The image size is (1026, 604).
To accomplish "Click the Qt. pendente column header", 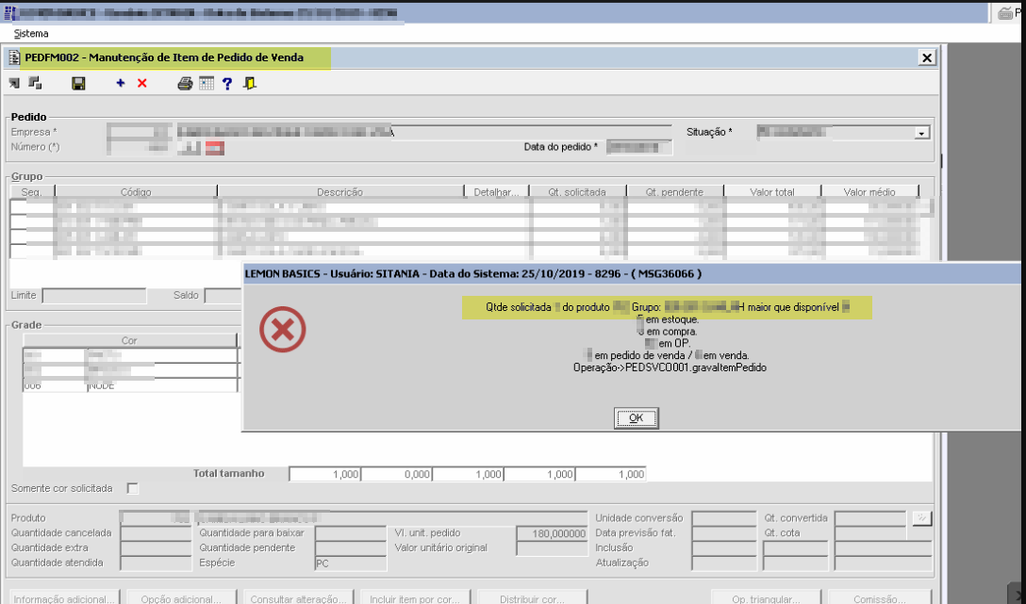I will point(674,191).
